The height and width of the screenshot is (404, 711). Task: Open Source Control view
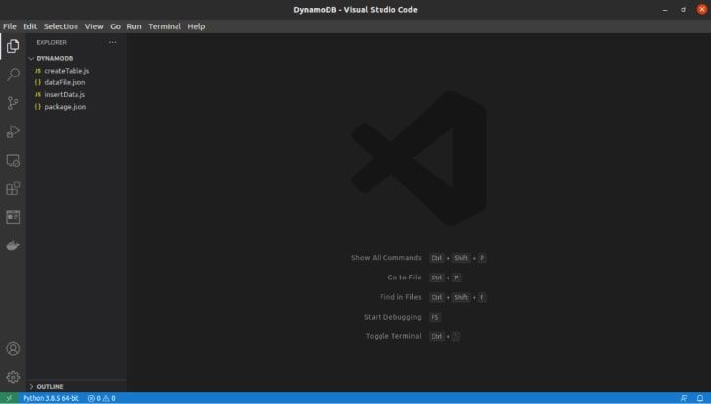(x=13, y=103)
